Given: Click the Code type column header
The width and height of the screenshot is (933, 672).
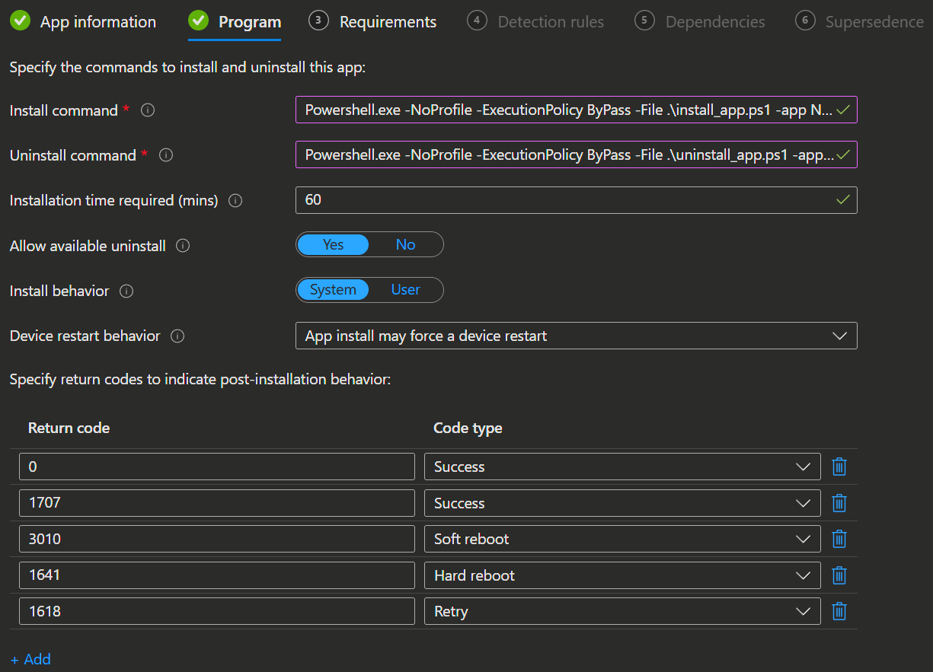Looking at the screenshot, I should [x=468, y=428].
